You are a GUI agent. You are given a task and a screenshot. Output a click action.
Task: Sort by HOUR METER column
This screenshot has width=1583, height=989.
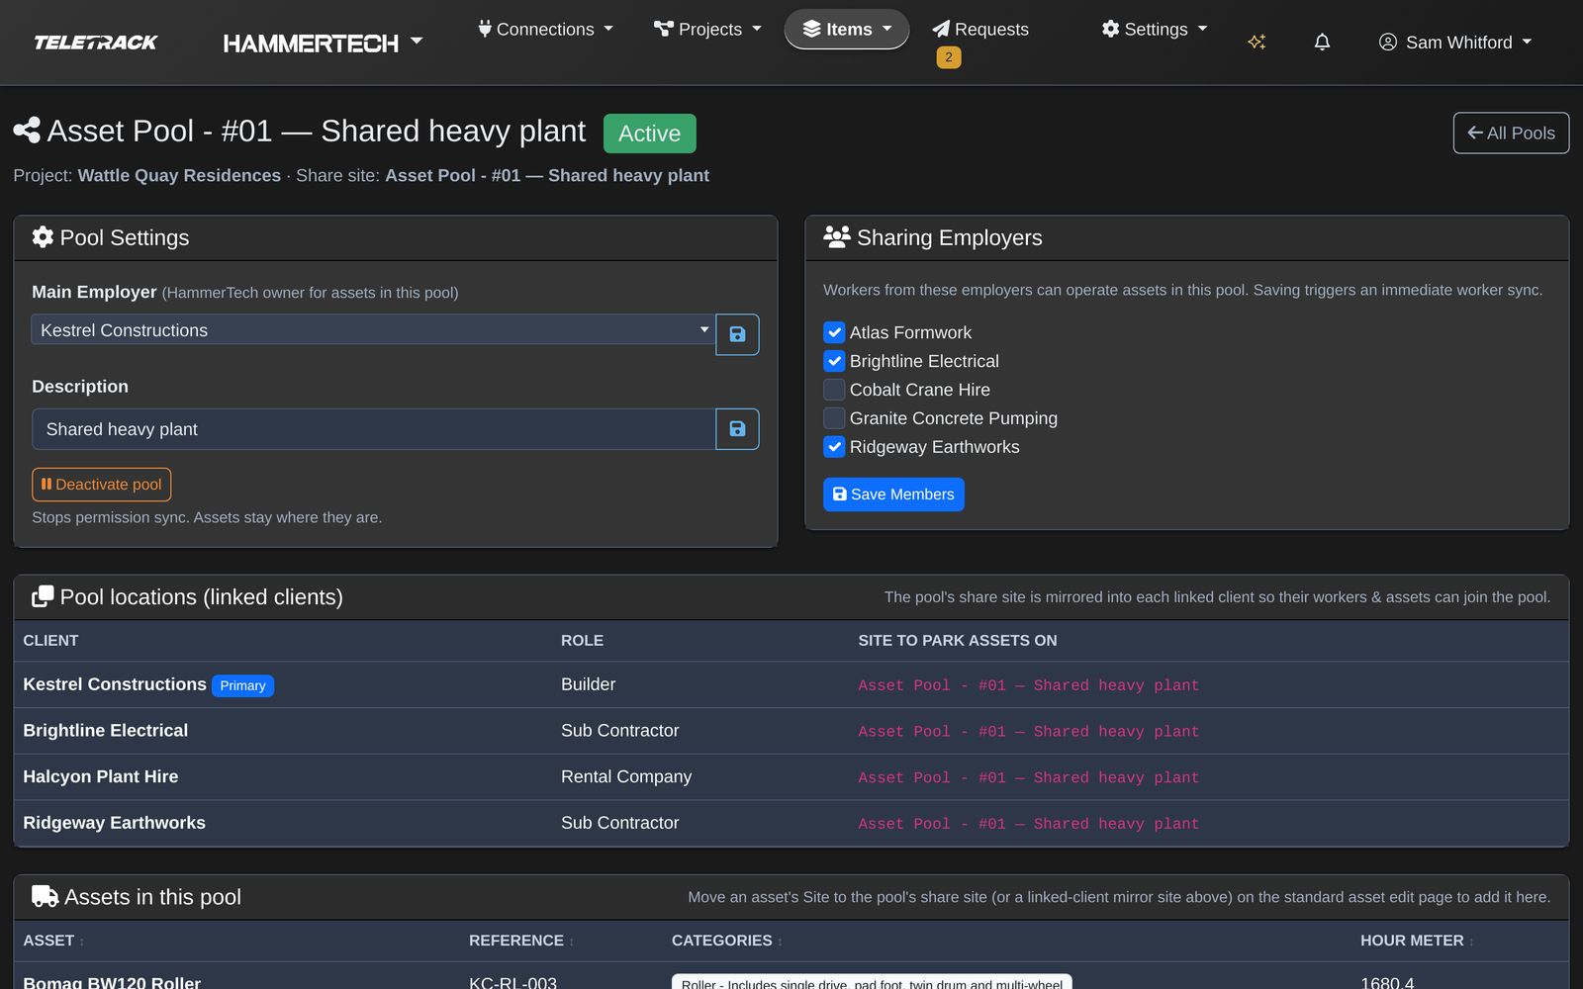tap(1417, 941)
